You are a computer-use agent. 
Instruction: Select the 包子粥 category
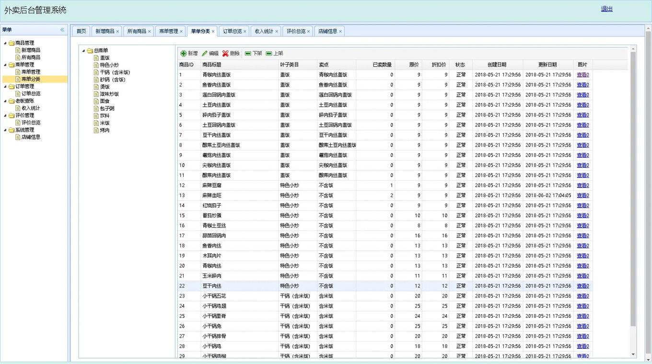pyautogui.click(x=107, y=109)
